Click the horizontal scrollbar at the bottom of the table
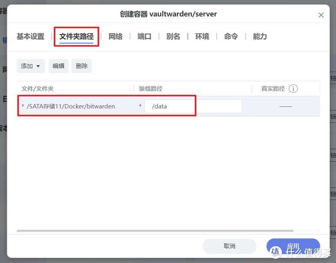This screenshot has width=336, height=263. tap(155, 231)
